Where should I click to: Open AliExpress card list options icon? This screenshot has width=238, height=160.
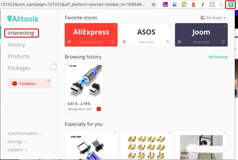113,42
